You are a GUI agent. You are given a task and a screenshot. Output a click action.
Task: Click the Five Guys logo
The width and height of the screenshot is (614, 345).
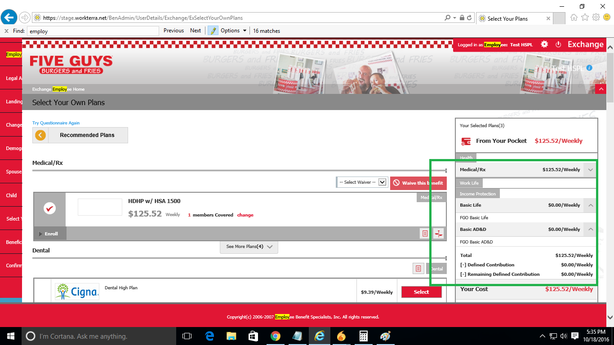point(71,65)
